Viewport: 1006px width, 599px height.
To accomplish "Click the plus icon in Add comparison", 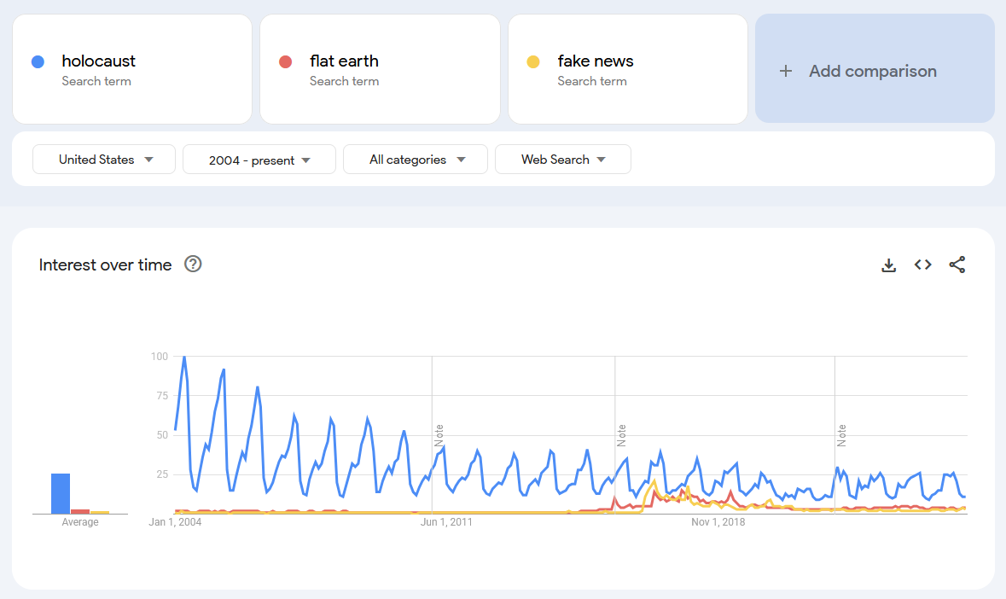I will click(x=785, y=71).
